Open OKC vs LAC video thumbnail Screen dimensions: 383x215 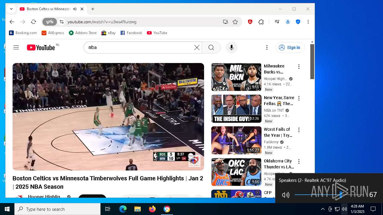[x=236, y=172]
